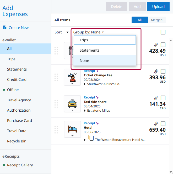The height and width of the screenshot is (174, 173).
Task: Open Offline in sidebar
Action: 25,90
